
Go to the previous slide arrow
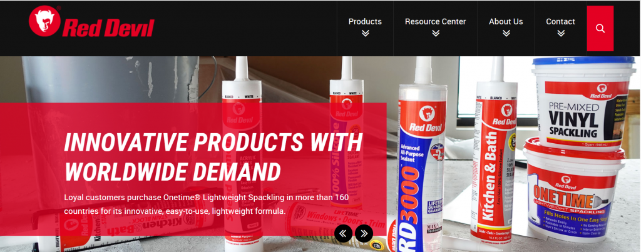pyautogui.click(x=343, y=233)
